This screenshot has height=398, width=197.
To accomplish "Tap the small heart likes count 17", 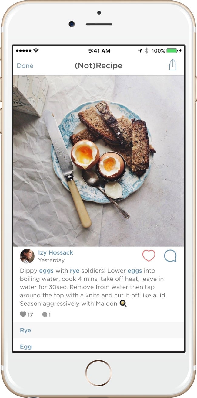I will click(26, 314).
